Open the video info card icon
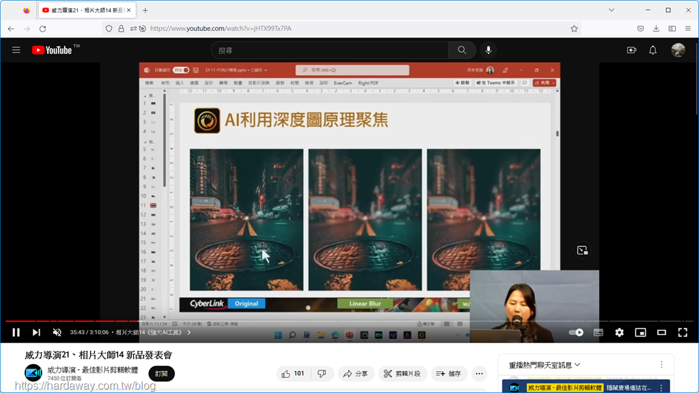 point(582,250)
